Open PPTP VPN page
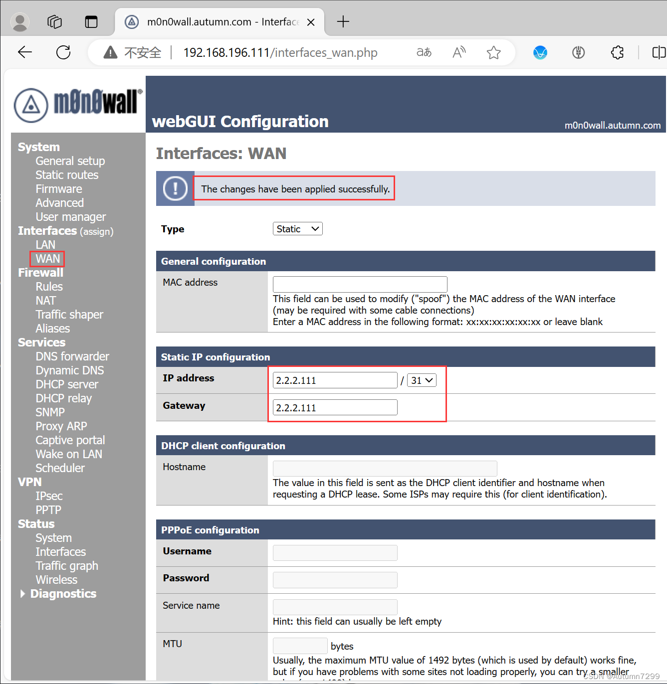The image size is (667, 684). (48, 510)
